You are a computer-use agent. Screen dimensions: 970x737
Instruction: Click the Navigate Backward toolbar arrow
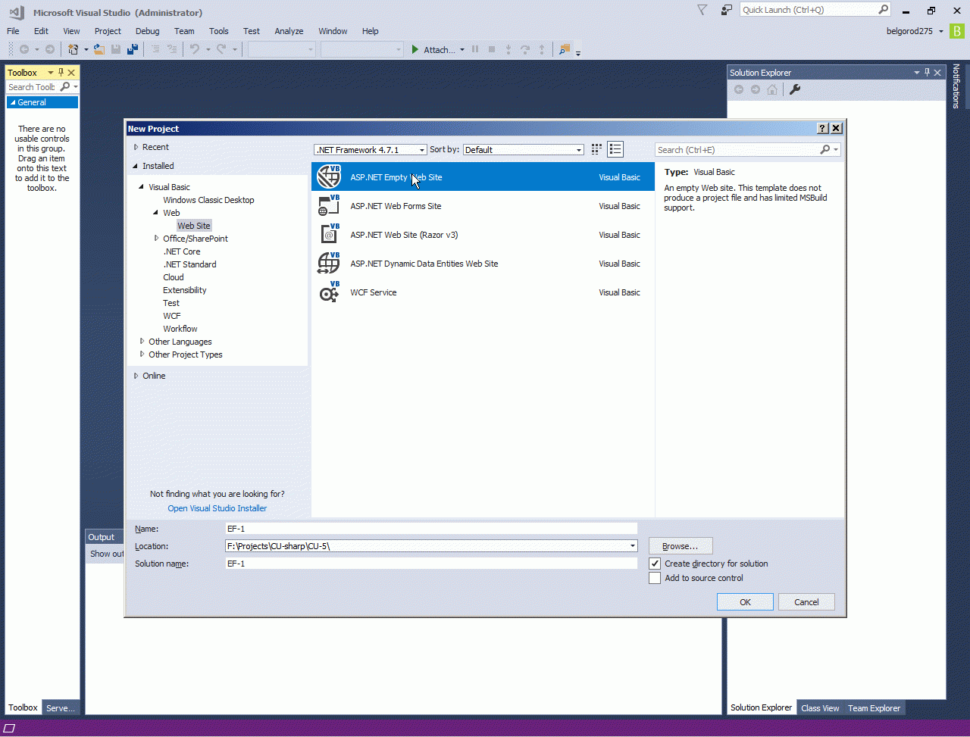pyautogui.click(x=24, y=49)
